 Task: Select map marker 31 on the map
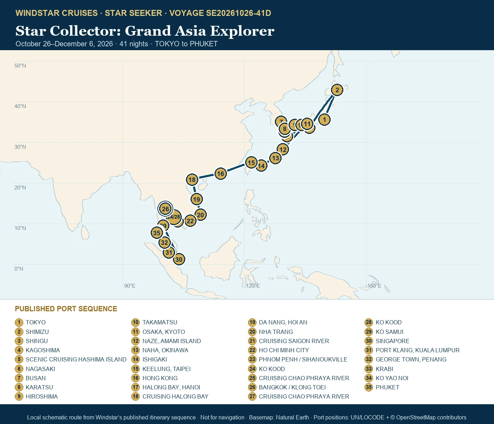(x=169, y=253)
